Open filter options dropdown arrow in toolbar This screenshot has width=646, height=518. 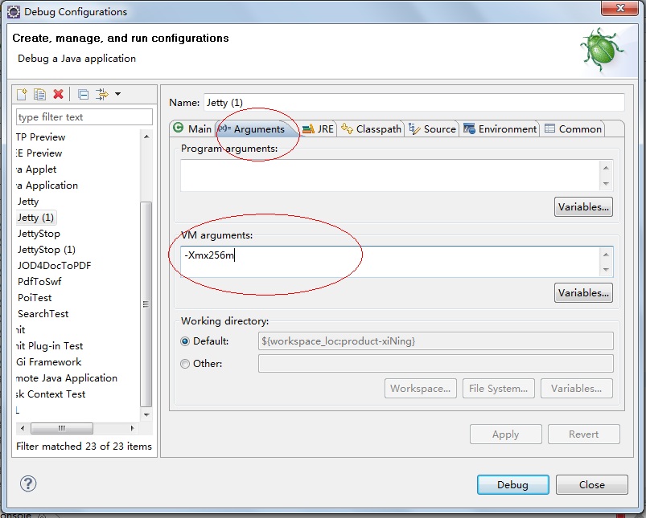[x=117, y=94]
